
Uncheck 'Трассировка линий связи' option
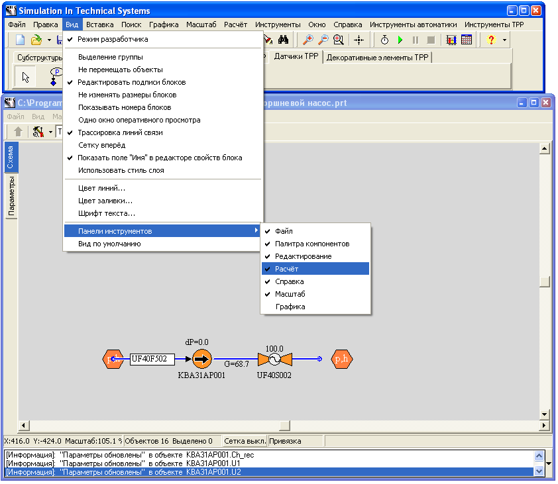point(119,132)
